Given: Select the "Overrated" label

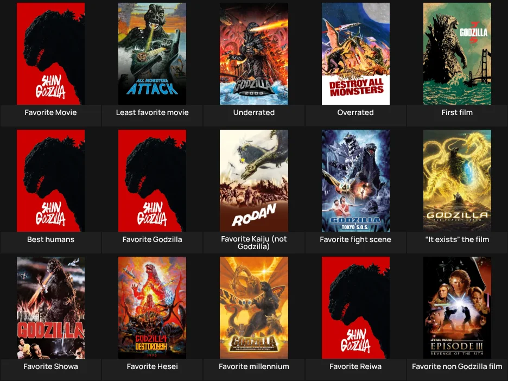Looking at the screenshot, I should coord(355,113).
